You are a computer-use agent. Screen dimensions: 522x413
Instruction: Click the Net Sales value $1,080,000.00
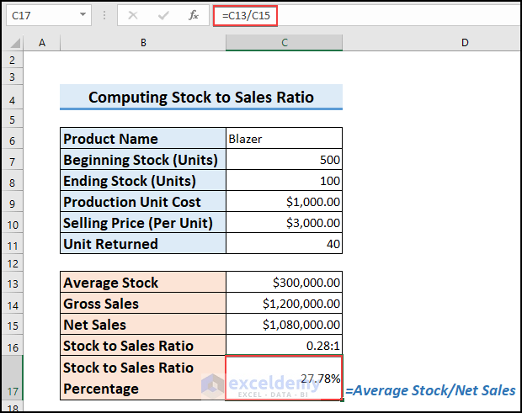tap(285, 325)
